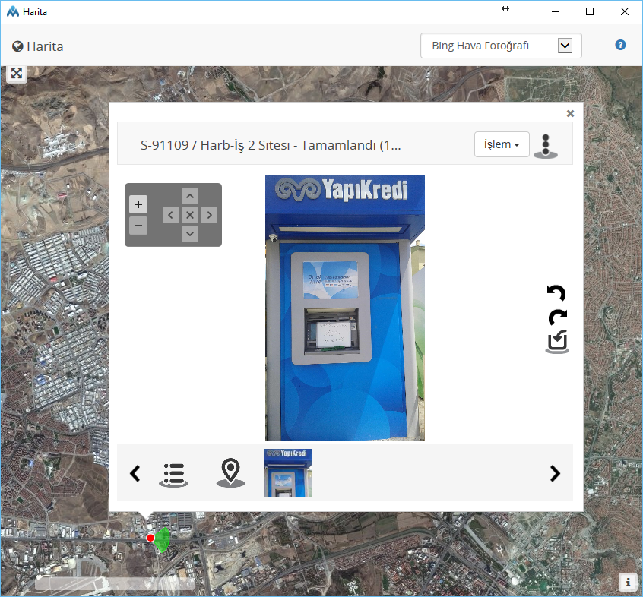Viewport: 643px width, 597px height.
Task: Click the street view person icon
Action: 546,146
